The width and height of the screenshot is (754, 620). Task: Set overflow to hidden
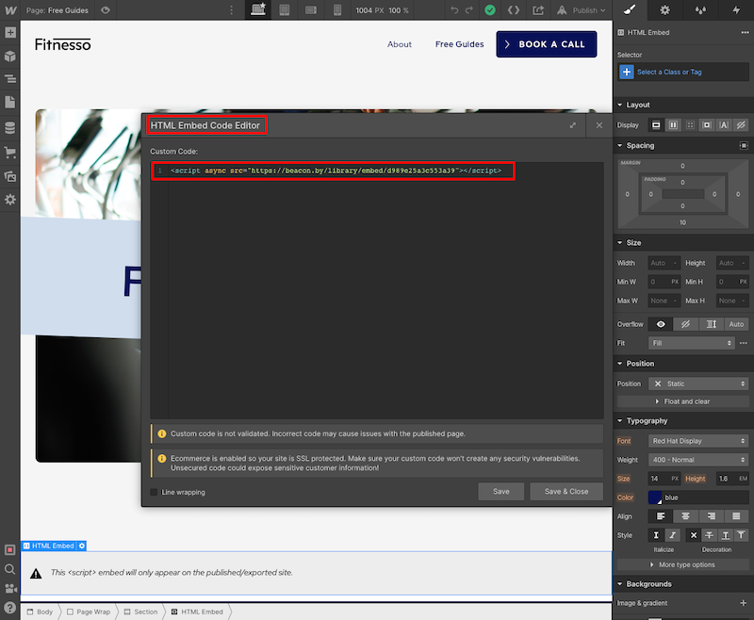(x=685, y=324)
